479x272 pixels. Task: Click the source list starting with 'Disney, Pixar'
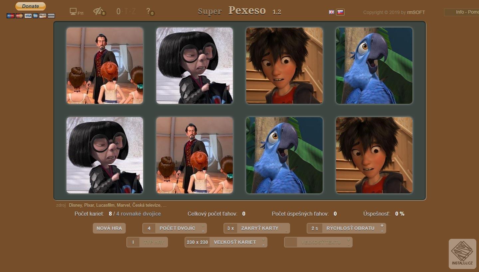(x=118, y=205)
